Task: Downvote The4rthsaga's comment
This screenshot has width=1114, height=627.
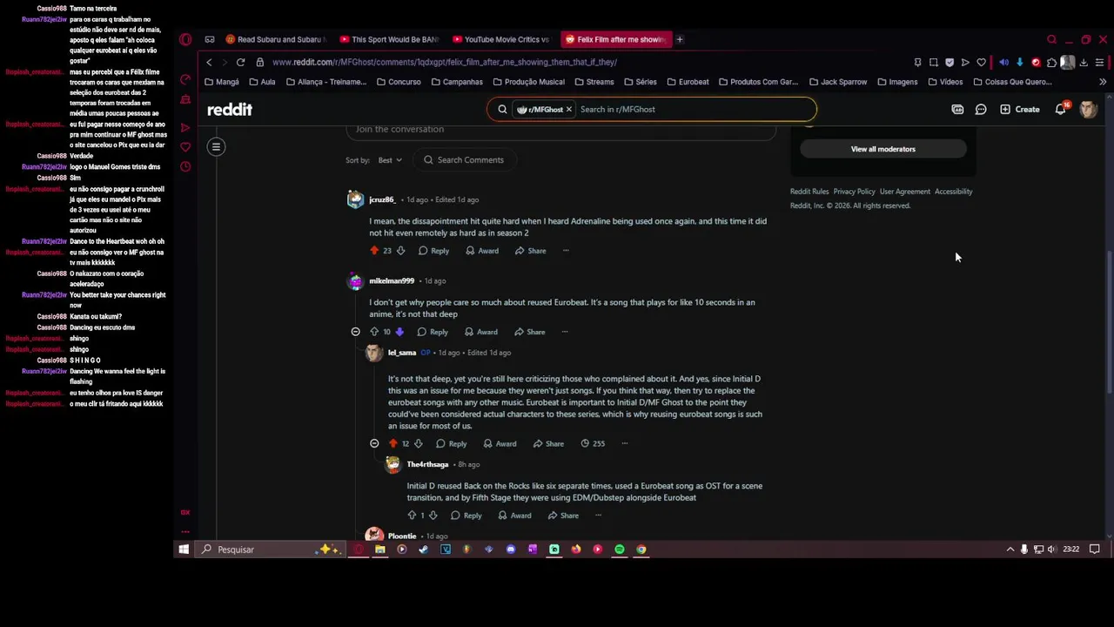Action: (433, 516)
